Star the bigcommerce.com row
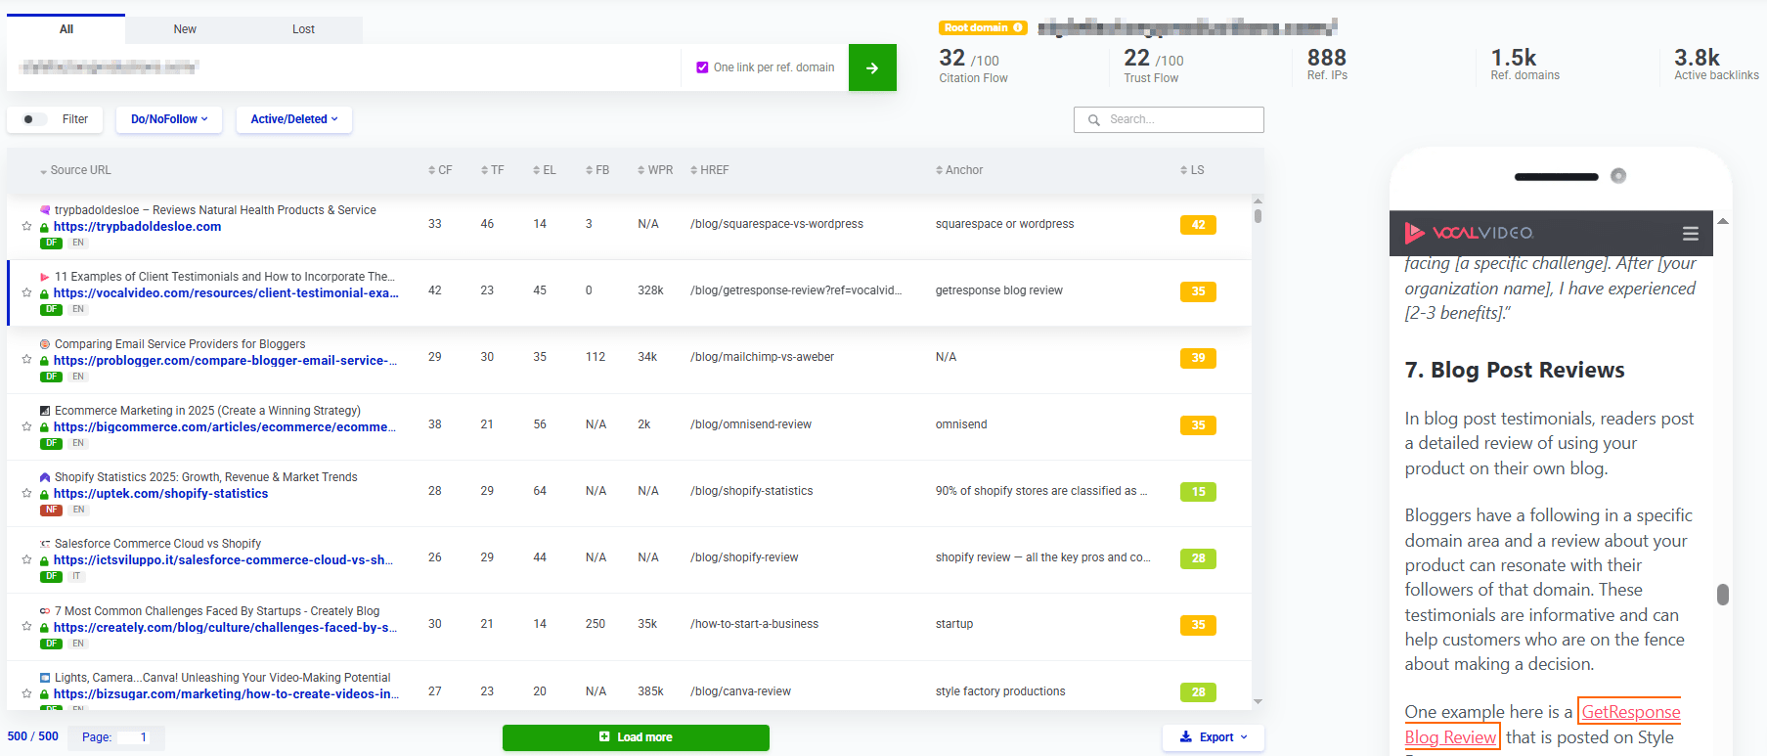The width and height of the screenshot is (1767, 756). pyautogui.click(x=26, y=426)
